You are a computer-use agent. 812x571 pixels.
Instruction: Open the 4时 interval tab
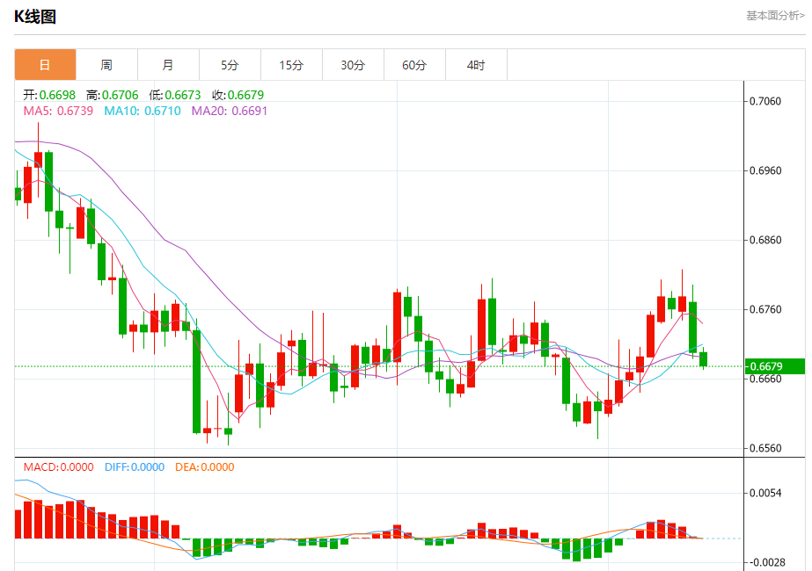pyautogui.click(x=477, y=65)
